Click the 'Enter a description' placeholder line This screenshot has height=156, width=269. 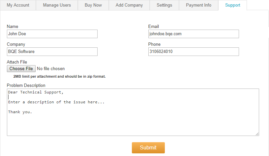[56, 102]
